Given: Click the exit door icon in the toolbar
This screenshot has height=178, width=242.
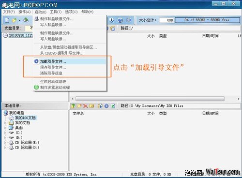Looking at the screenshot, I should 129,20.
